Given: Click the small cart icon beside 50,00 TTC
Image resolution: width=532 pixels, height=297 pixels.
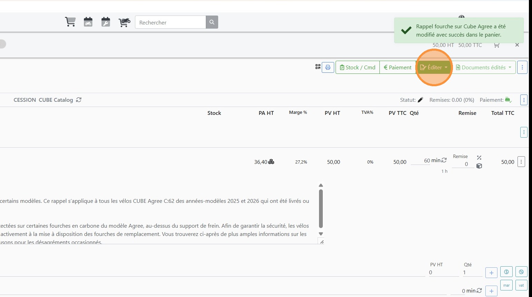Looking at the screenshot, I should pos(496,45).
